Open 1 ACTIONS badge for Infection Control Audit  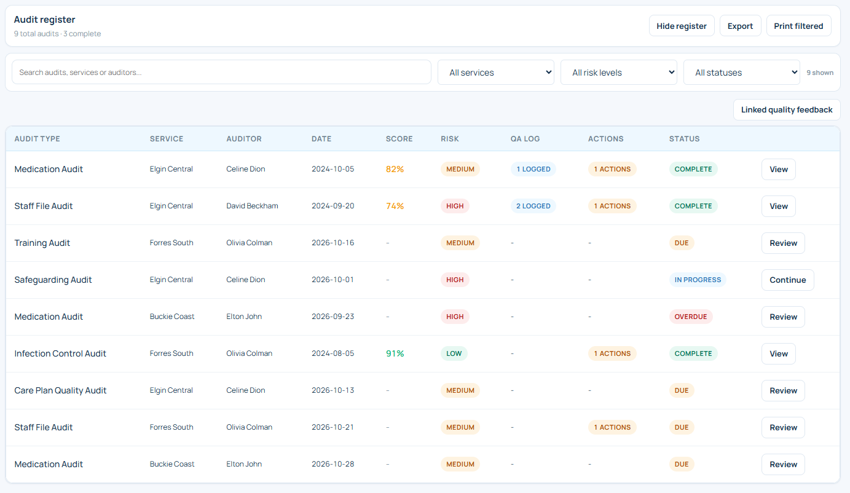[x=612, y=353]
